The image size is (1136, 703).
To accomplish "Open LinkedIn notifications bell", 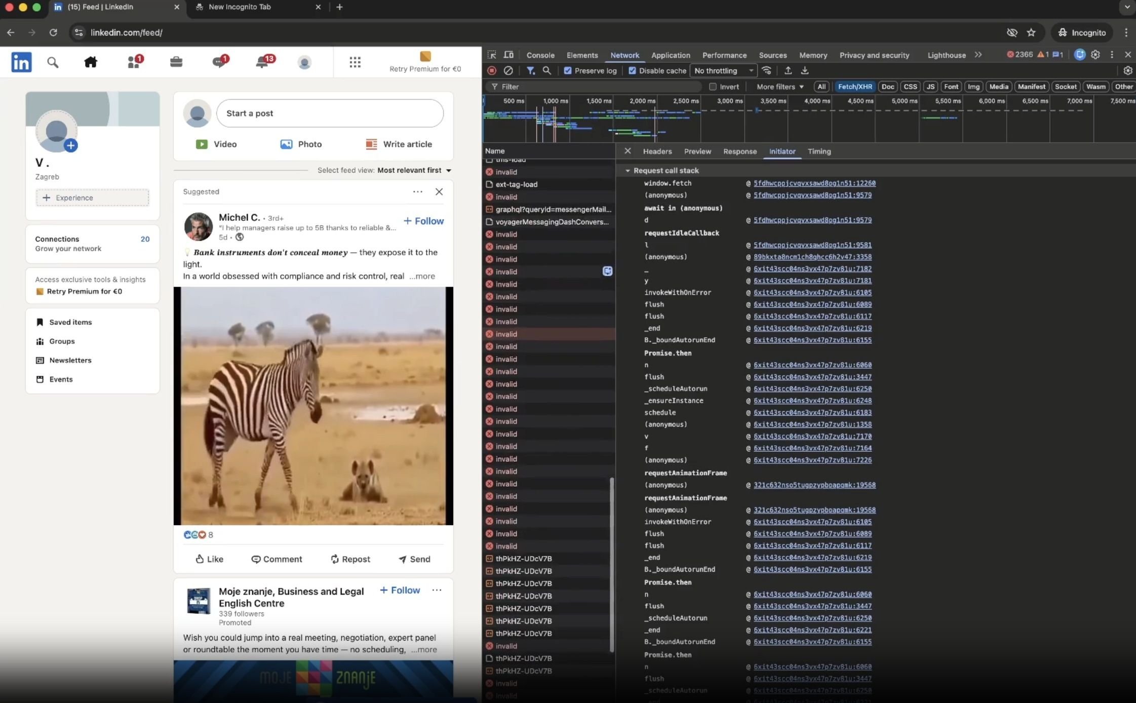I will pyautogui.click(x=262, y=62).
